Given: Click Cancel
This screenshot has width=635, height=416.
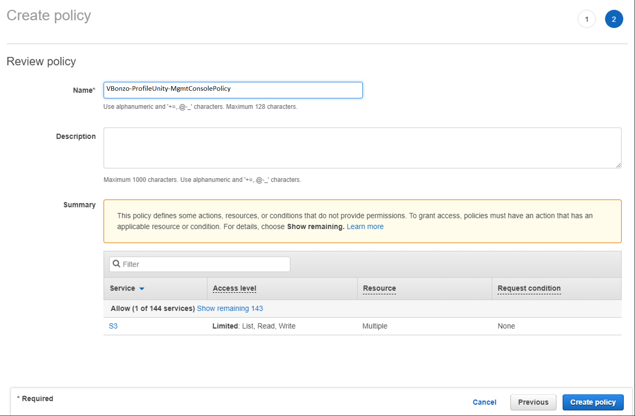Looking at the screenshot, I should pyautogui.click(x=484, y=402).
